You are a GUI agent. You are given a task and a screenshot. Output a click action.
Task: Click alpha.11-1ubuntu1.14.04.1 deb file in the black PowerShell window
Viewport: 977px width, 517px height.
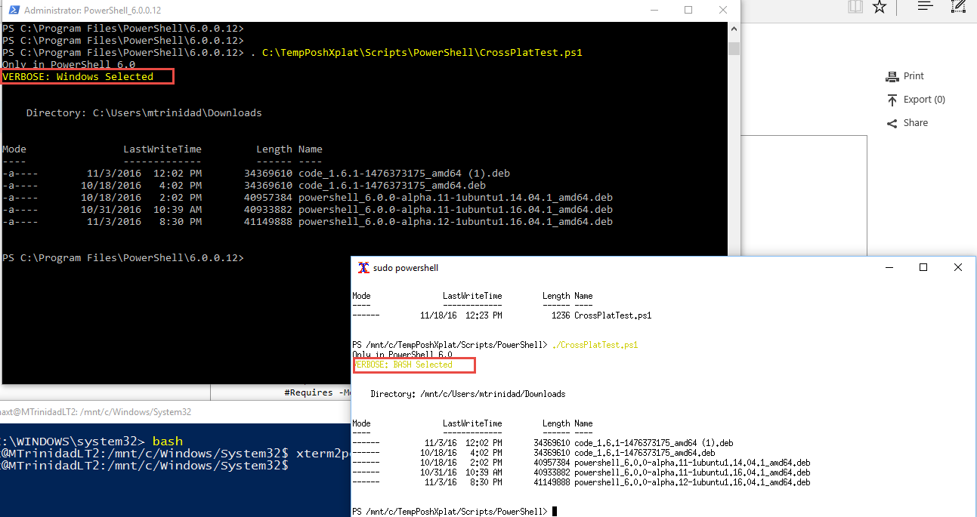coord(456,198)
